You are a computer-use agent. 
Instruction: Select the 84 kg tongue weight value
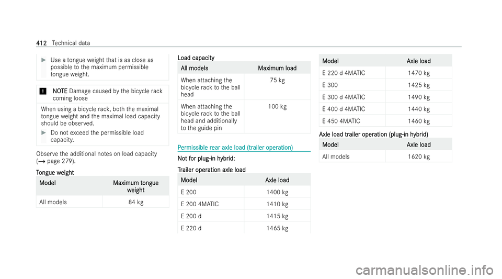tap(136, 202)
